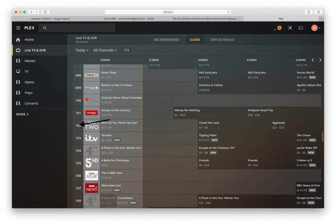Open the cast to device icon
336x224 pixels.
click(x=301, y=28)
